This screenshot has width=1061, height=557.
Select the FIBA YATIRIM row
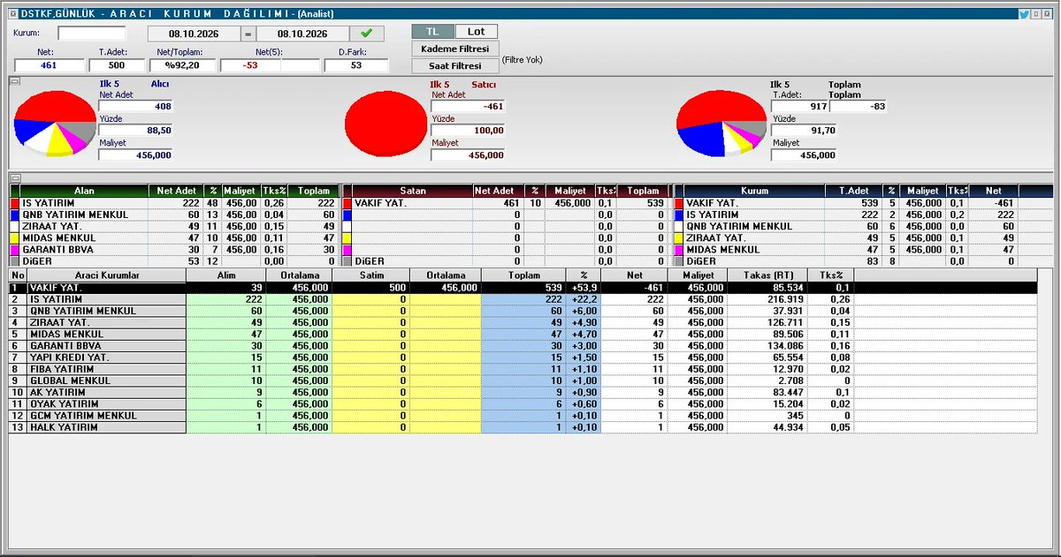523,369
